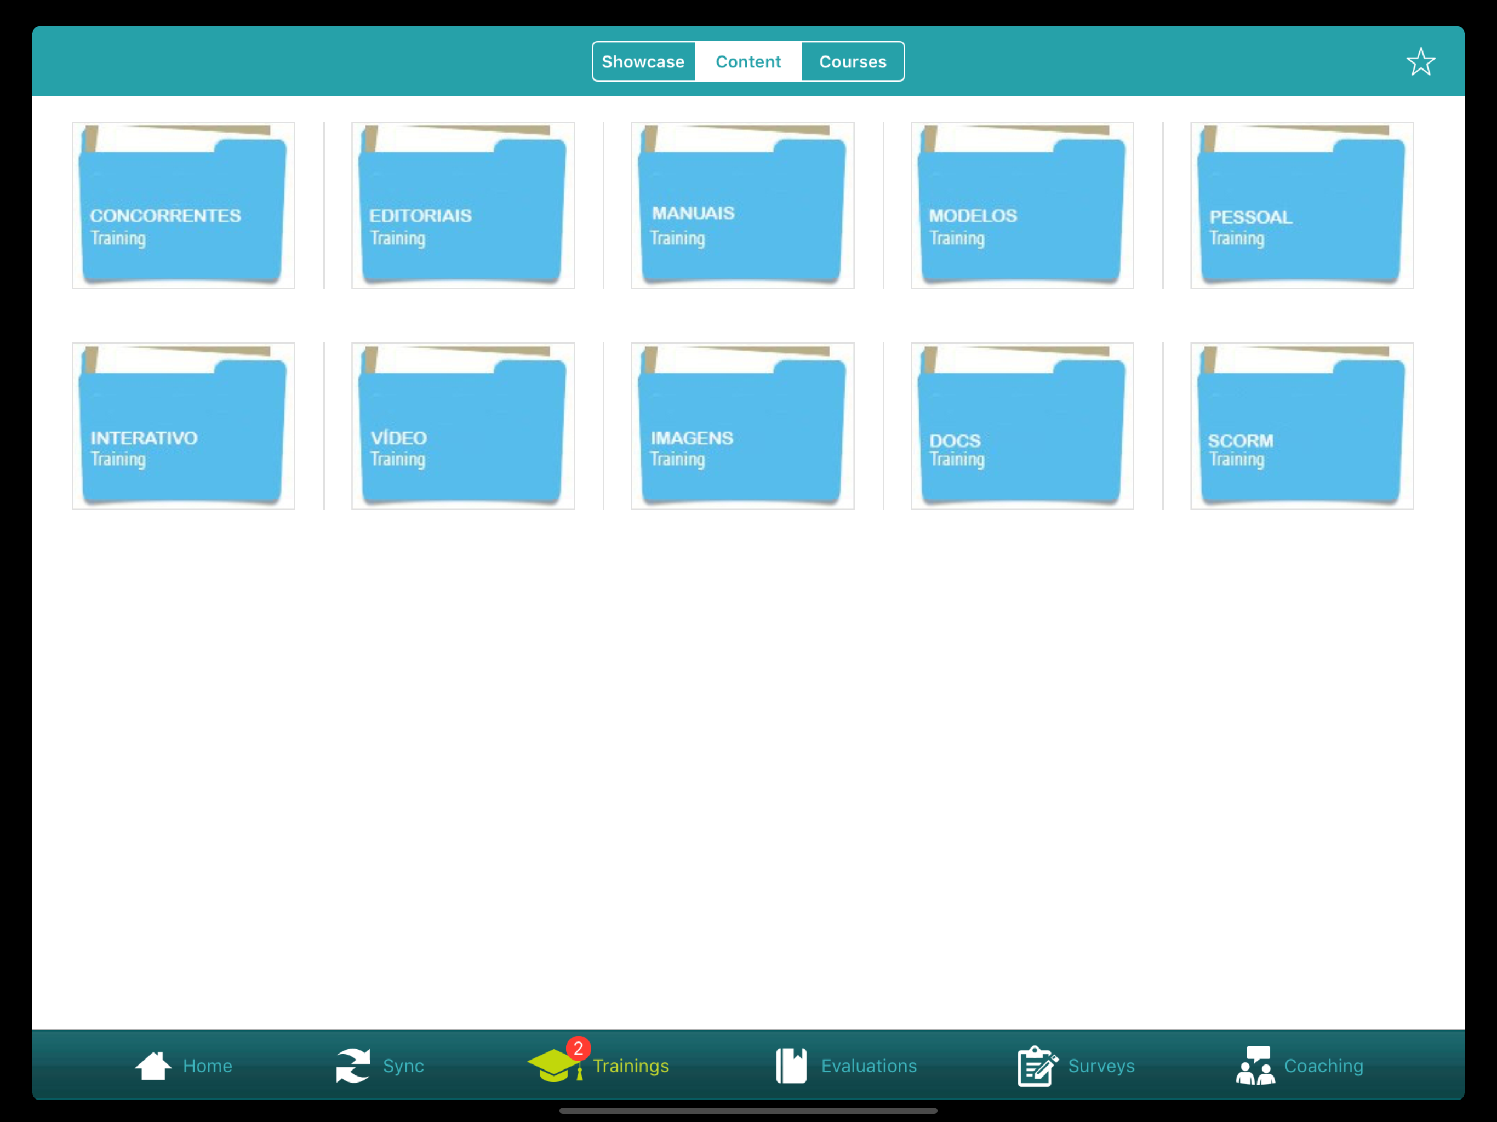Switch to the Showcase tab
Image resolution: width=1497 pixels, height=1122 pixels.
tap(644, 61)
